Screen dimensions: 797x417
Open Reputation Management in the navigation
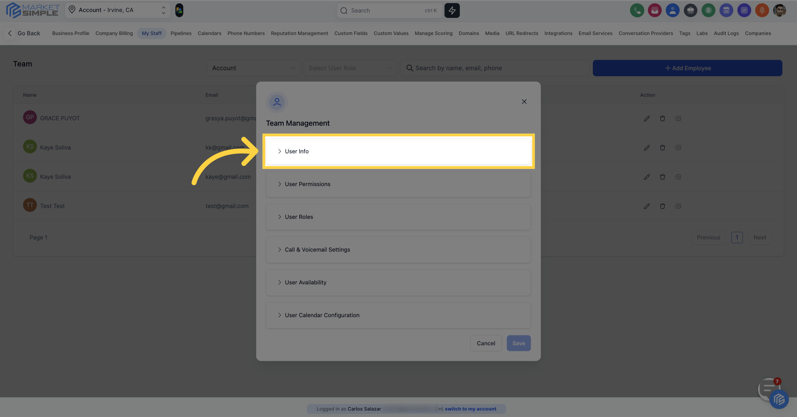click(299, 33)
